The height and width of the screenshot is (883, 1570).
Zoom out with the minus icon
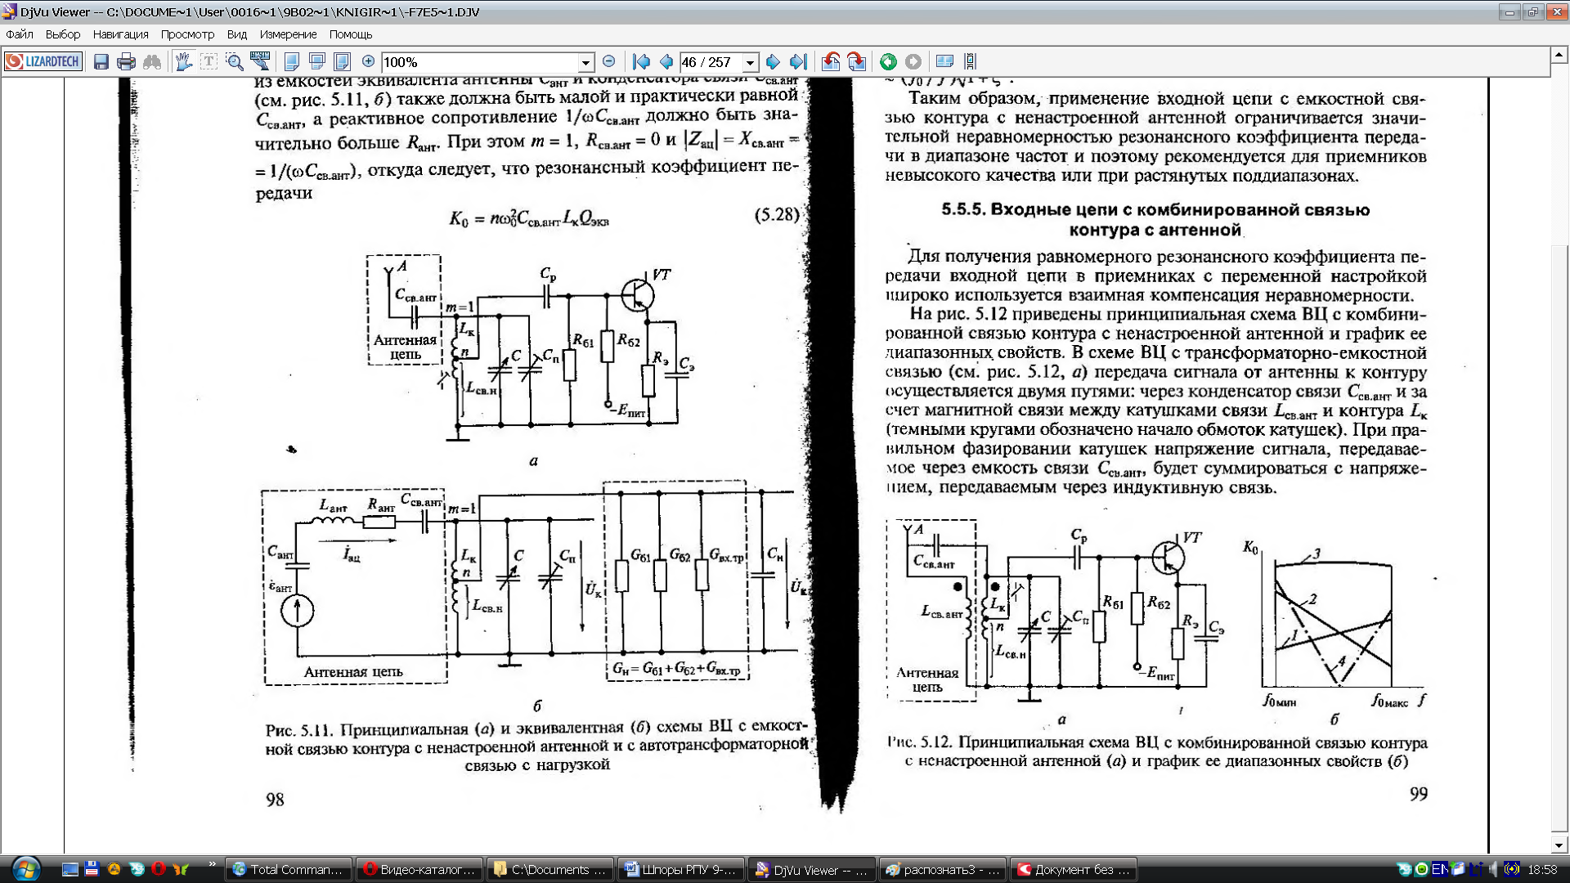pos(608,61)
